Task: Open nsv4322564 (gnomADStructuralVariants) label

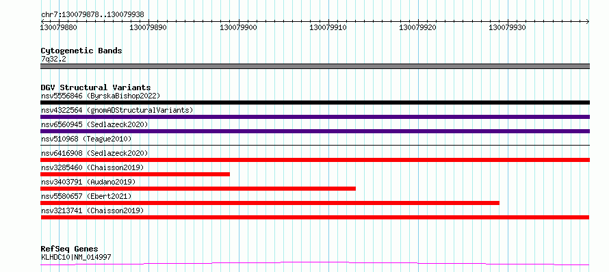Action: pos(117,110)
